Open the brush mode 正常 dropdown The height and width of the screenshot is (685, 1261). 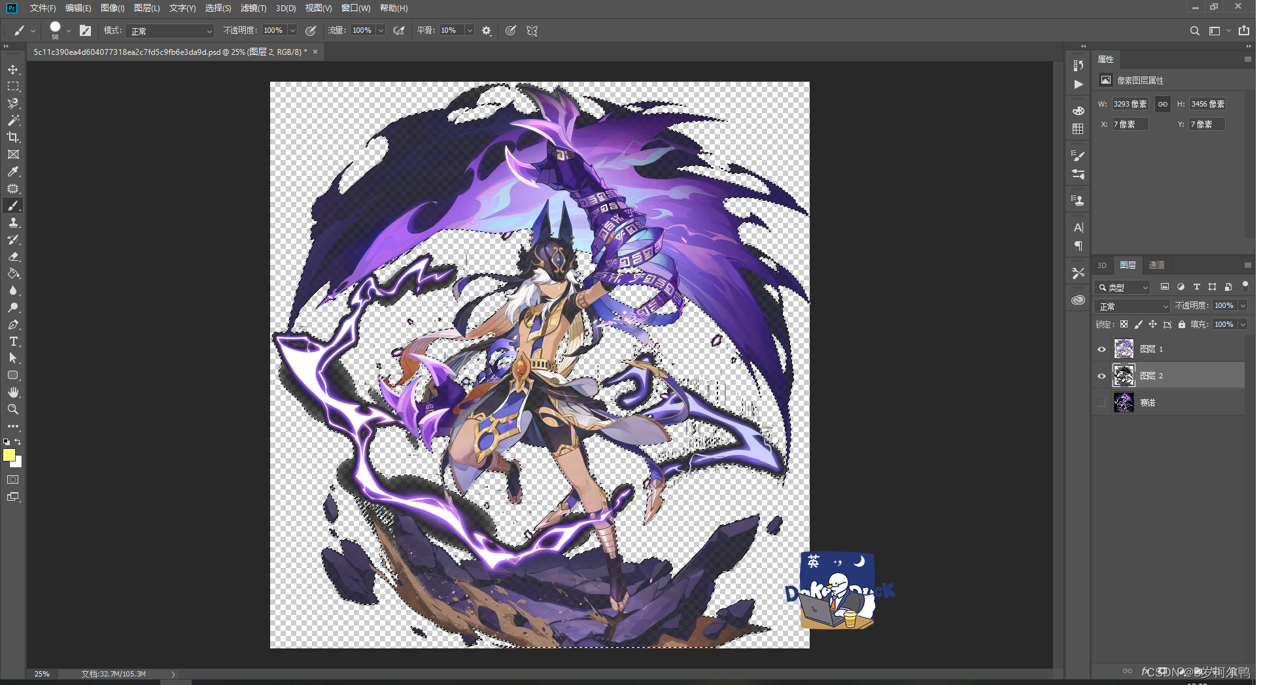169,31
